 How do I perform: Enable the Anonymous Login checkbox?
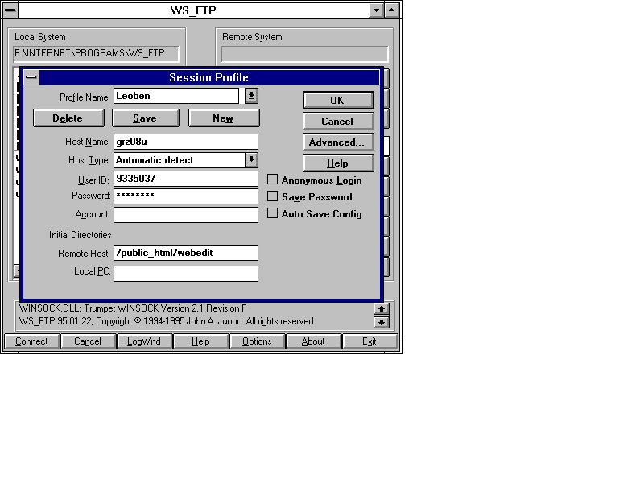[272, 180]
